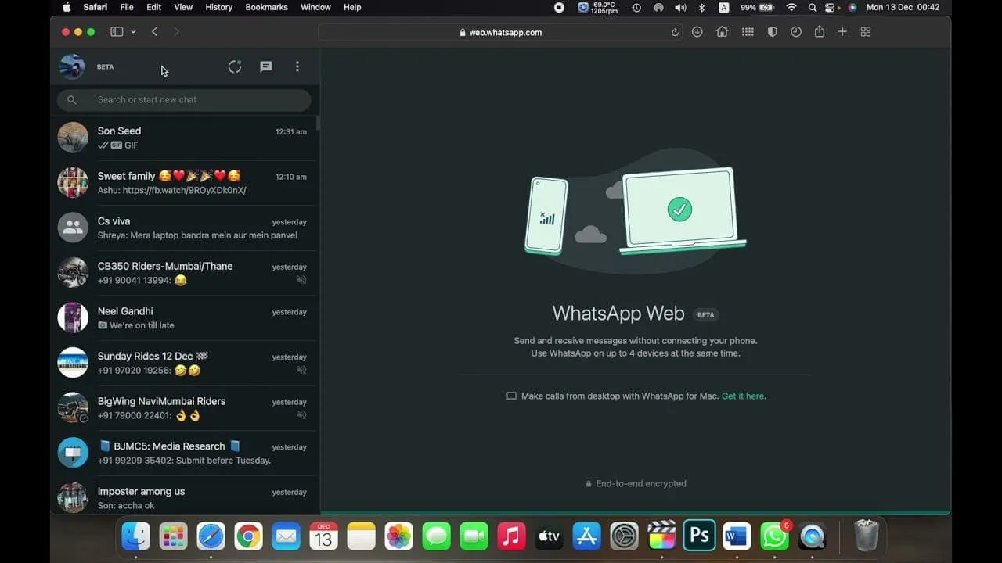Toggle the Safari sidebar

[116, 32]
